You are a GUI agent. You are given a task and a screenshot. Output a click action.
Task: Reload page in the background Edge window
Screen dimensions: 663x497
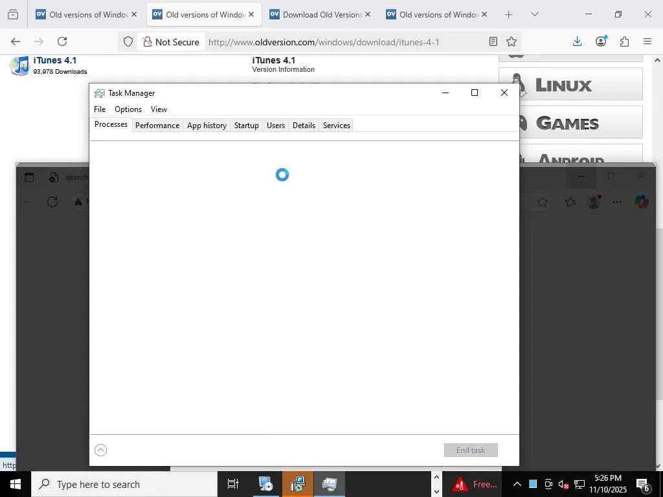pyautogui.click(x=52, y=202)
